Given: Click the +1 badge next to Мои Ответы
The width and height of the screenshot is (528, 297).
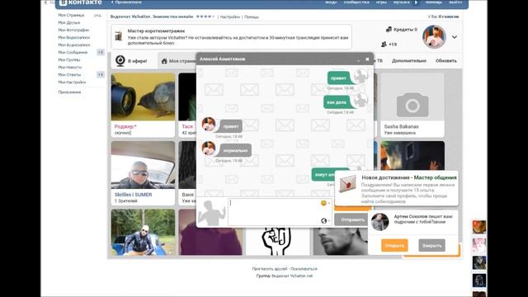Looking at the screenshot, I should [101, 74].
